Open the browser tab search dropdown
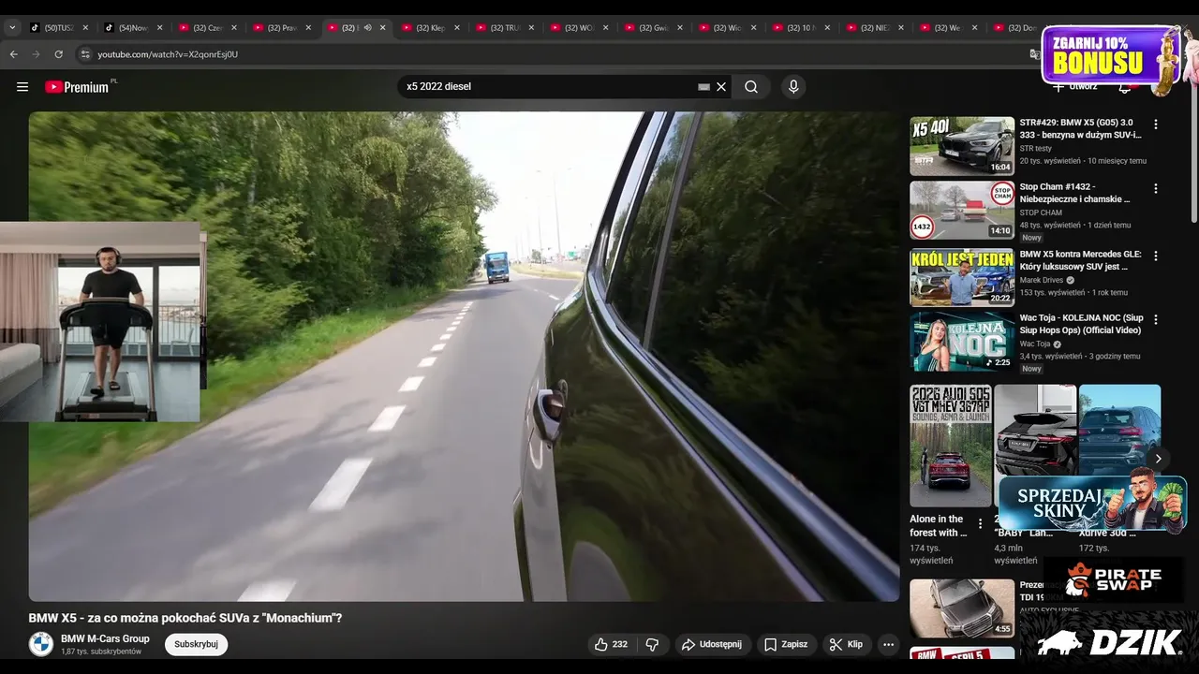This screenshot has width=1199, height=674. 11,28
